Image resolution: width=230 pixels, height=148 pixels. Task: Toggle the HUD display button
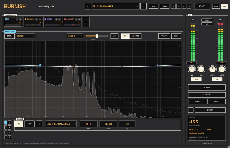[125, 36]
